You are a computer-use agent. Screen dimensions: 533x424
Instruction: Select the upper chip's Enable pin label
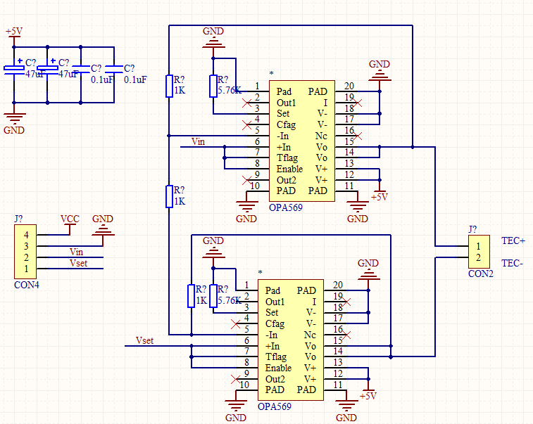(x=289, y=169)
